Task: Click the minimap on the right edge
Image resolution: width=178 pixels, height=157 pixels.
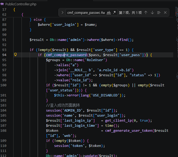Action: [176, 43]
